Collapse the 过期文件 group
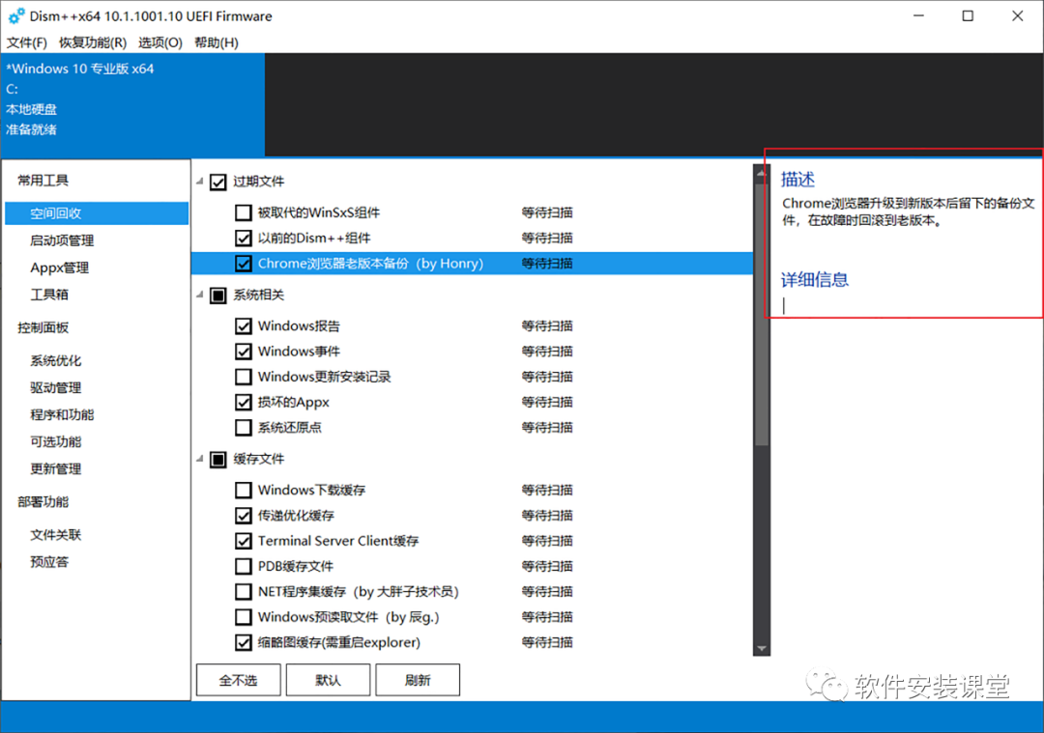Viewport: 1044px width, 733px height. click(x=198, y=182)
